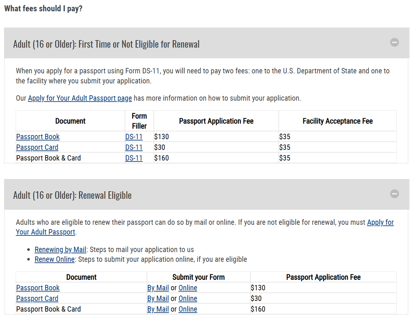Image resolution: width=411 pixels, height=316 pixels.
Task: Select the $160 fee in first-time table
Action: [161, 158]
